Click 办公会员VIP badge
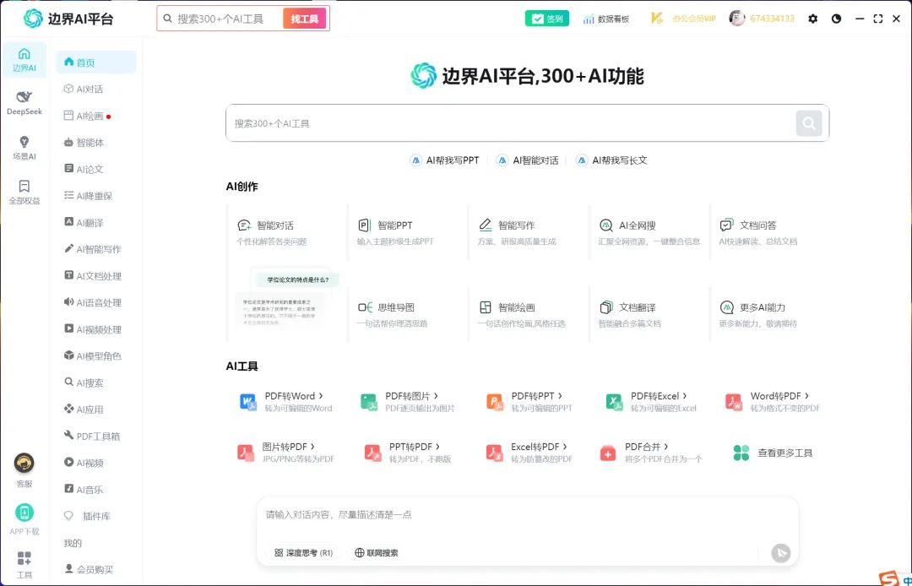 (682, 19)
